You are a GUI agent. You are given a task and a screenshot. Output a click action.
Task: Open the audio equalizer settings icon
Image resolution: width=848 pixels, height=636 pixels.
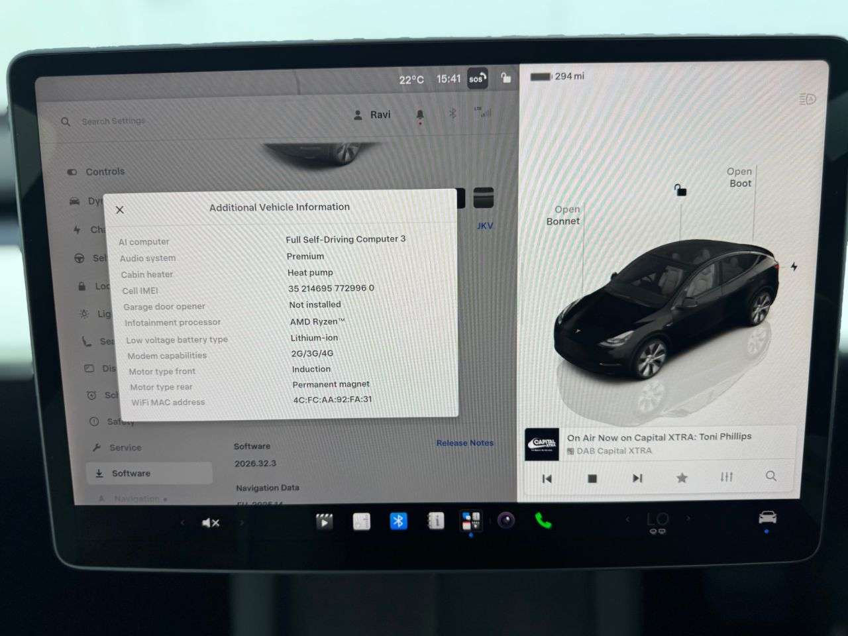727,477
